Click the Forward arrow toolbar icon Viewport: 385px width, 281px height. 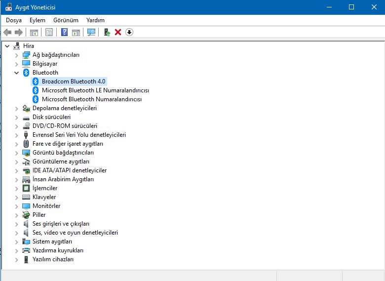[x=19, y=32]
